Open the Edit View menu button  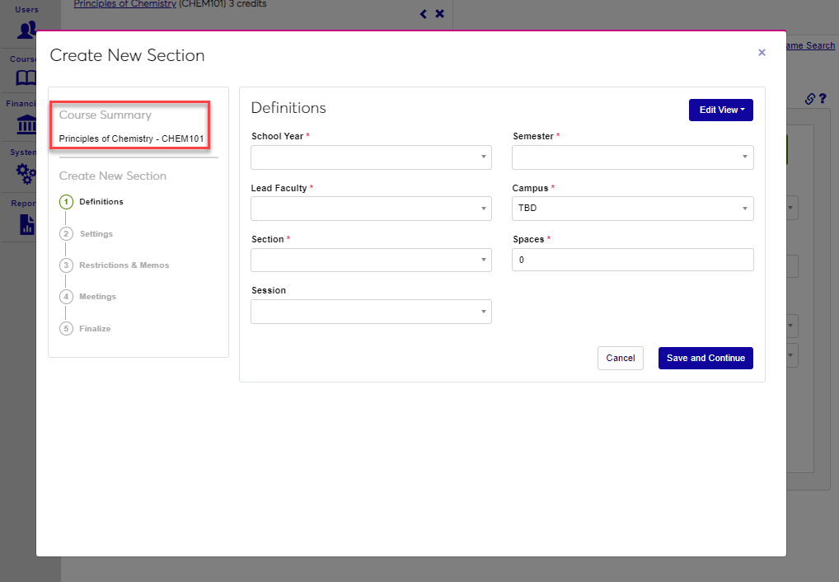720,110
